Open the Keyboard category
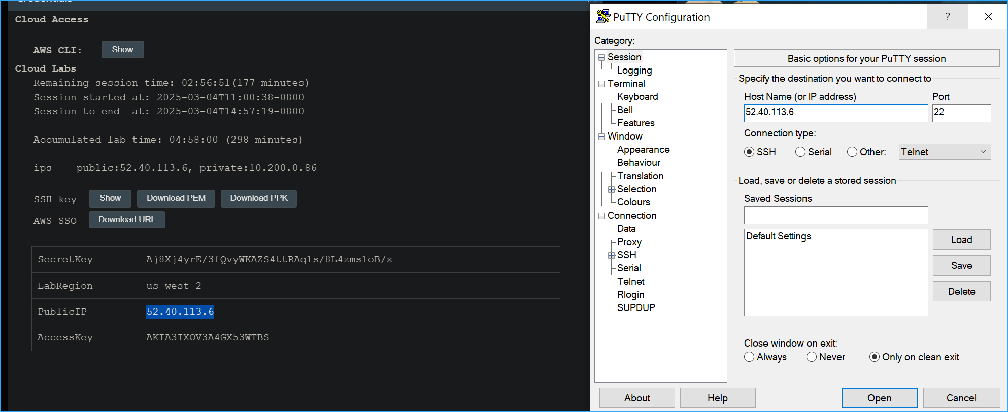This screenshot has width=1008, height=412. click(637, 96)
